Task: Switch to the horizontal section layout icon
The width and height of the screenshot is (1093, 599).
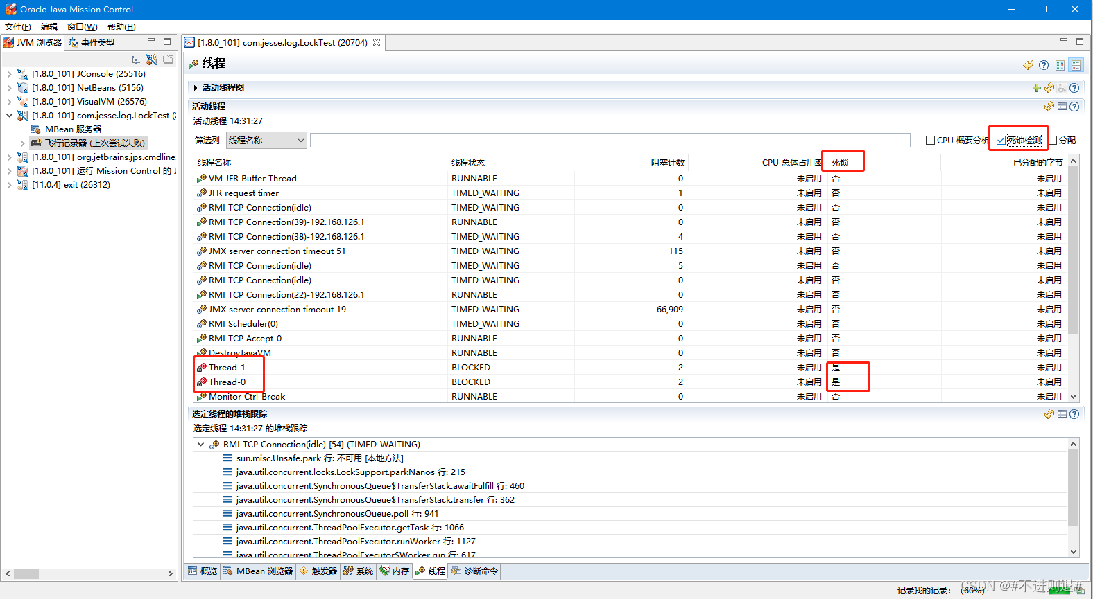Action: click(1060, 65)
